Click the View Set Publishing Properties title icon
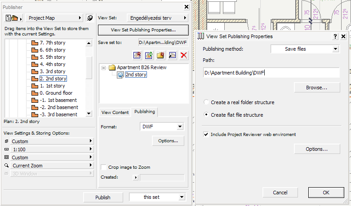 coord(200,36)
